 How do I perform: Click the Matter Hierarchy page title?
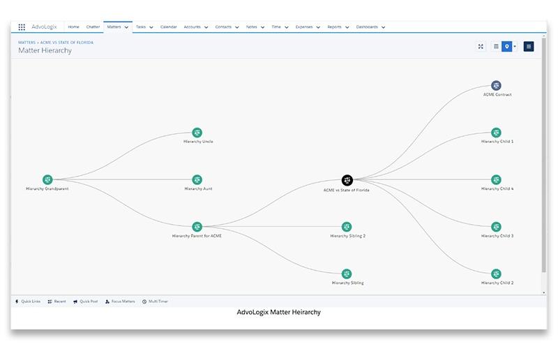point(45,50)
